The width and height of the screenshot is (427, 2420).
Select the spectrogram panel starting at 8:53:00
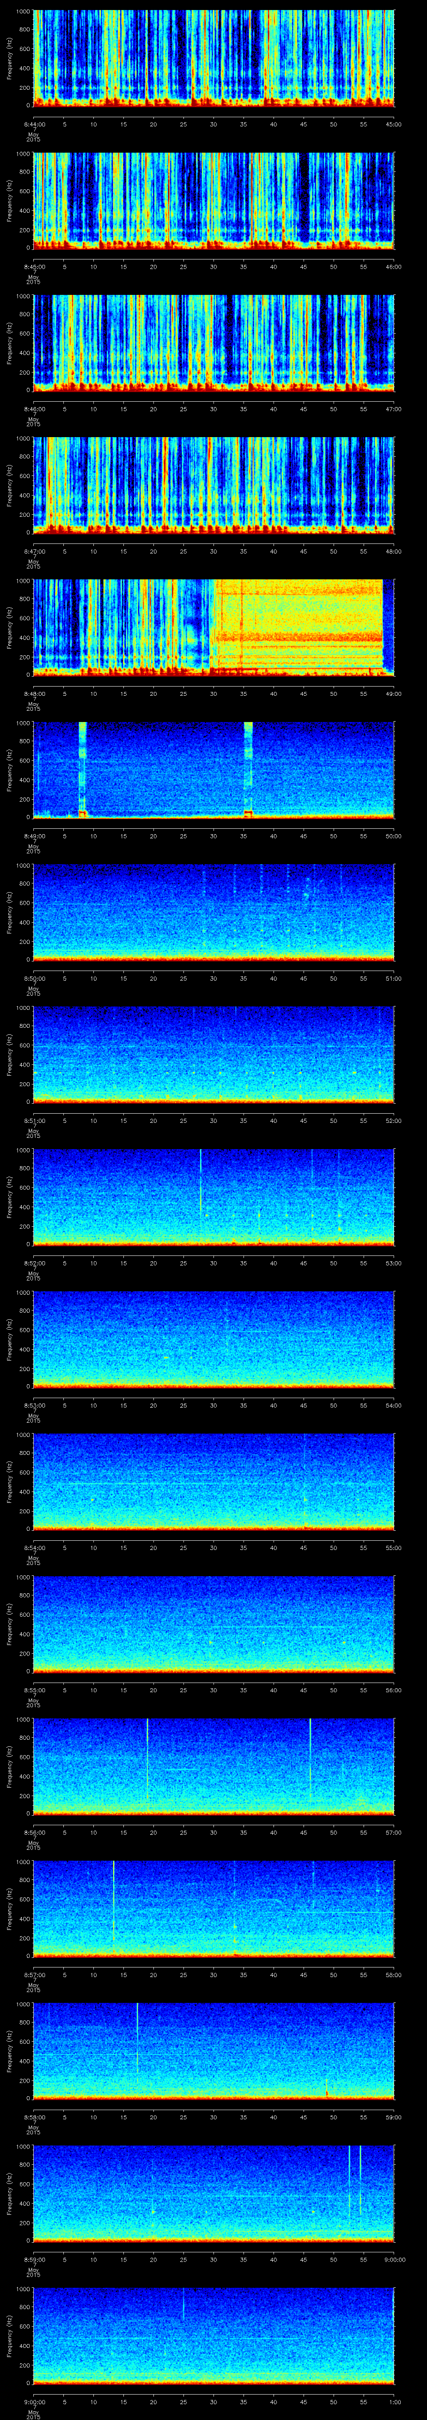(x=213, y=1339)
